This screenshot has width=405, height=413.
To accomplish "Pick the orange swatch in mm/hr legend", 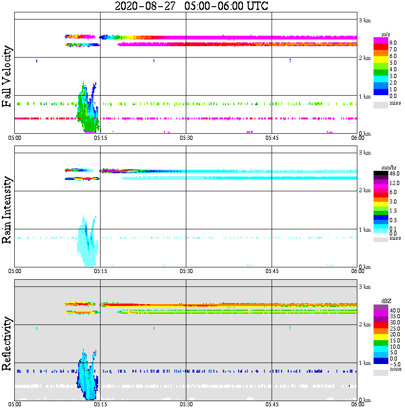I will [381, 199].
